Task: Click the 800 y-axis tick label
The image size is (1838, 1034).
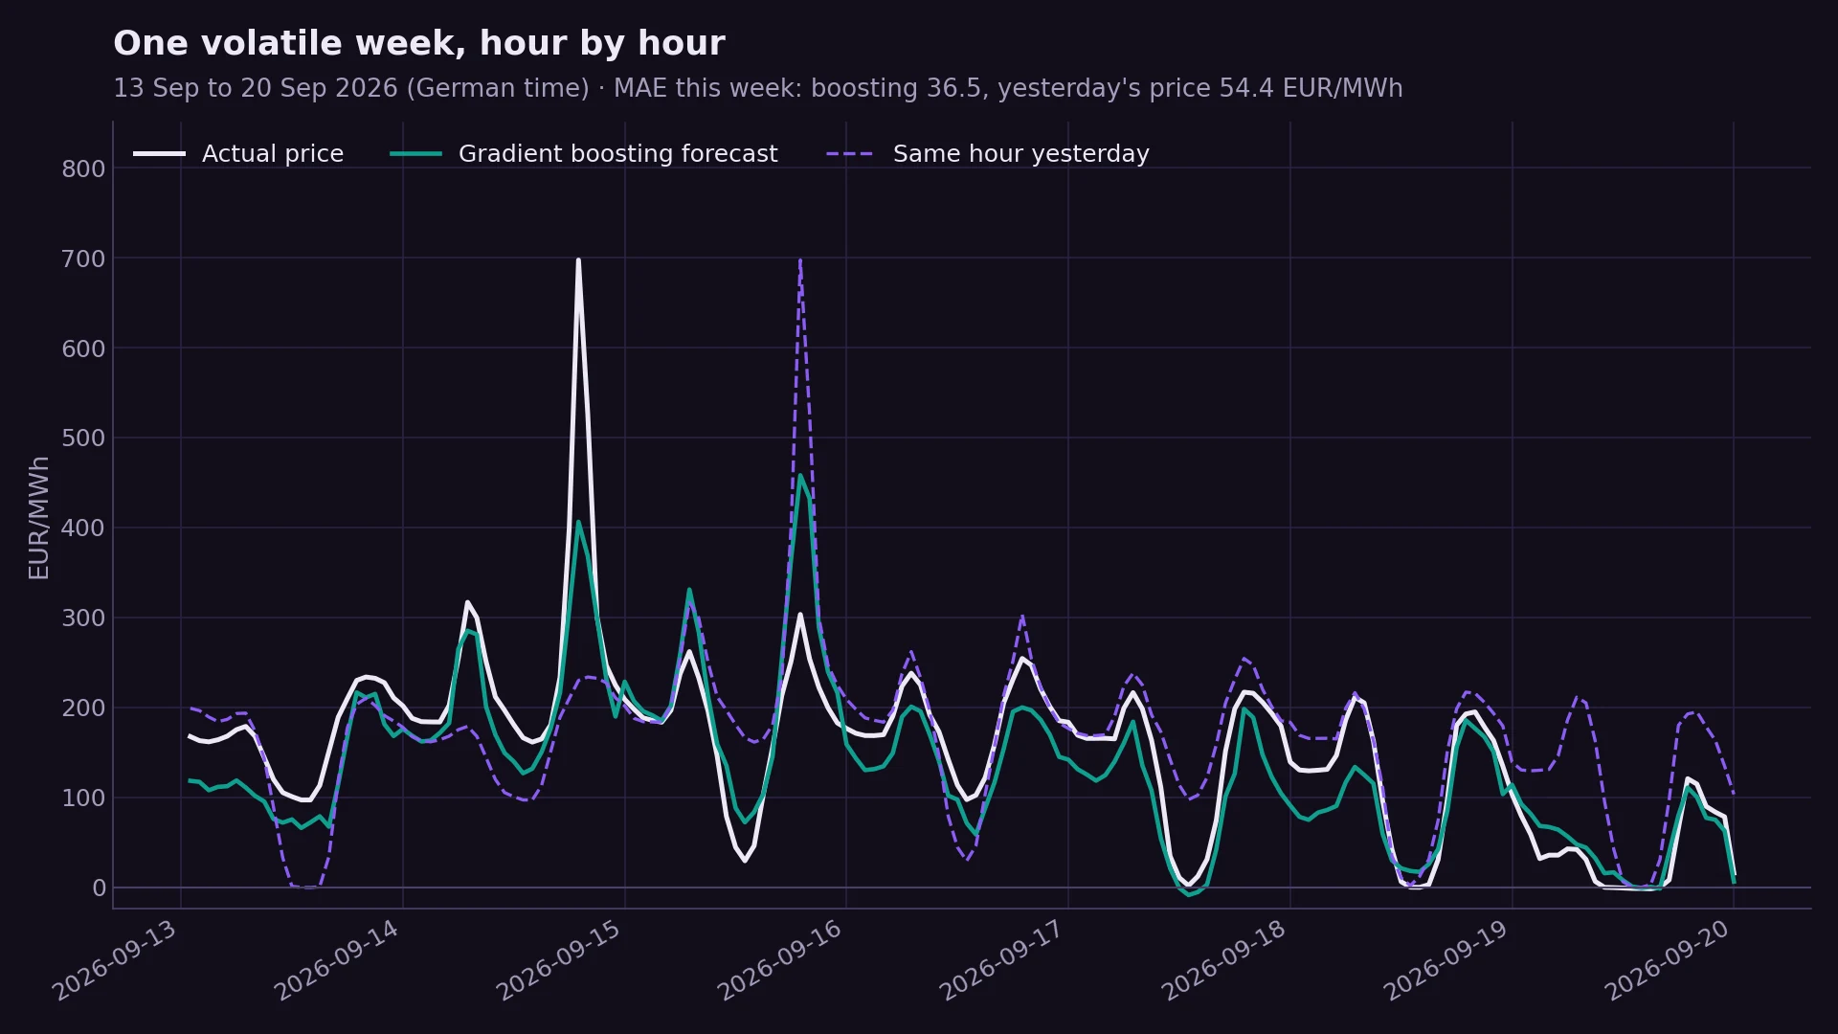Action: [83, 169]
